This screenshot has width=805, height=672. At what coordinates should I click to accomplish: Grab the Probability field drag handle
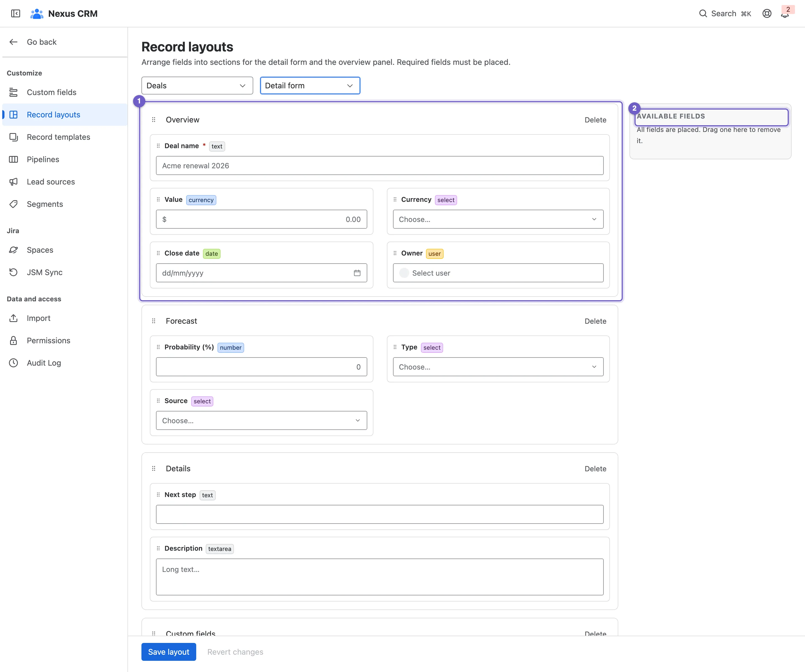point(158,347)
